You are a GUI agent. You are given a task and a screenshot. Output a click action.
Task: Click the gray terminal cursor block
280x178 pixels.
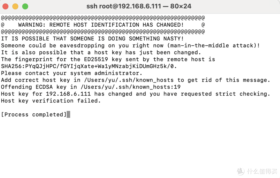(68, 114)
